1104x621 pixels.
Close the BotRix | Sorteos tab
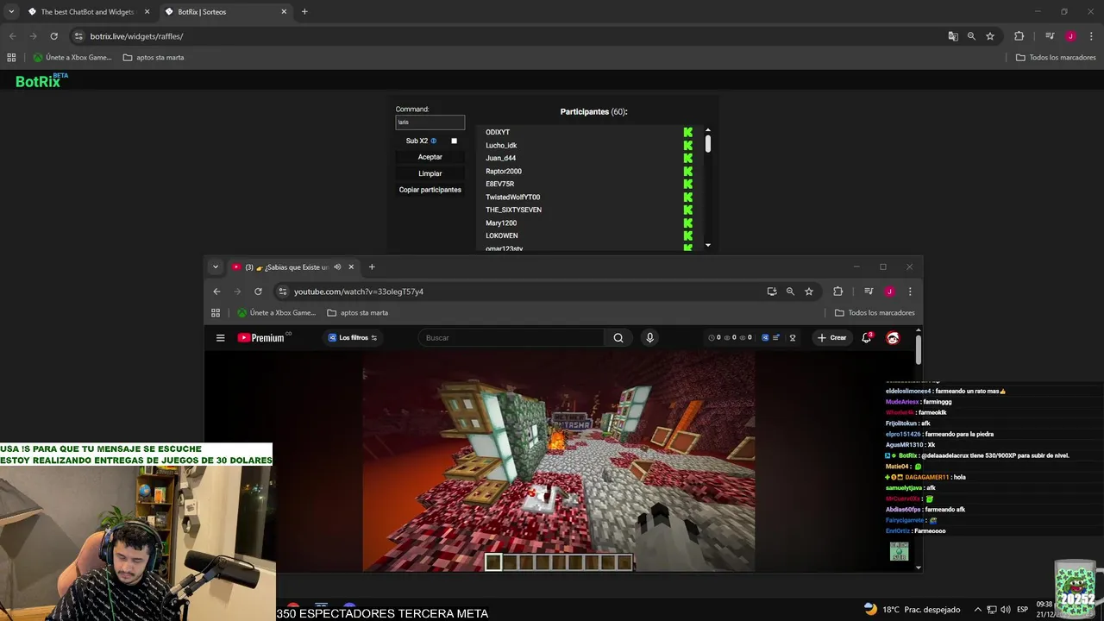point(284,12)
